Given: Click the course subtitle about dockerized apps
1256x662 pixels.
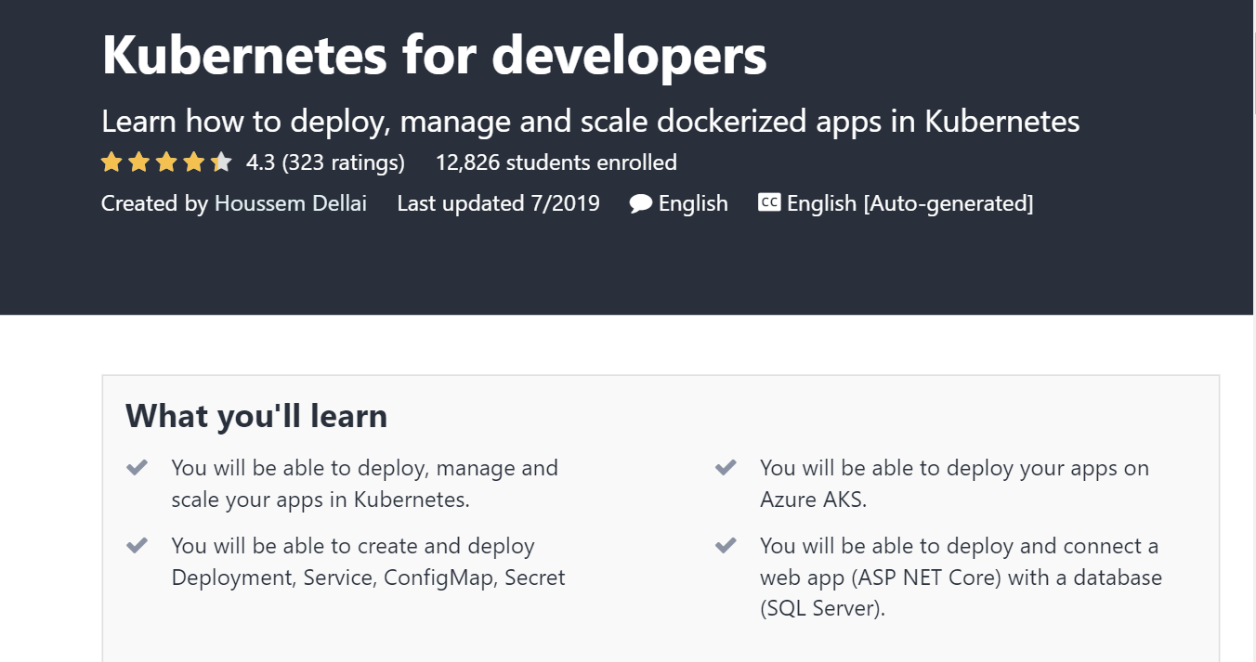Looking at the screenshot, I should click(x=590, y=122).
